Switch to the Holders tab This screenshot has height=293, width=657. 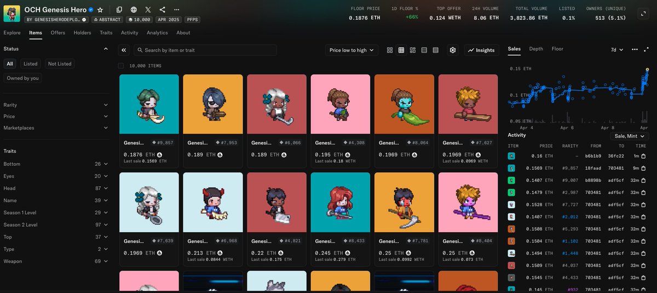82,33
